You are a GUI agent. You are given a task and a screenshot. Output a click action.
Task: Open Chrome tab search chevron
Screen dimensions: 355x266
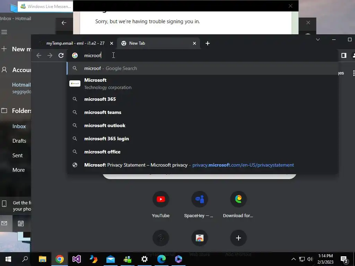point(318,39)
